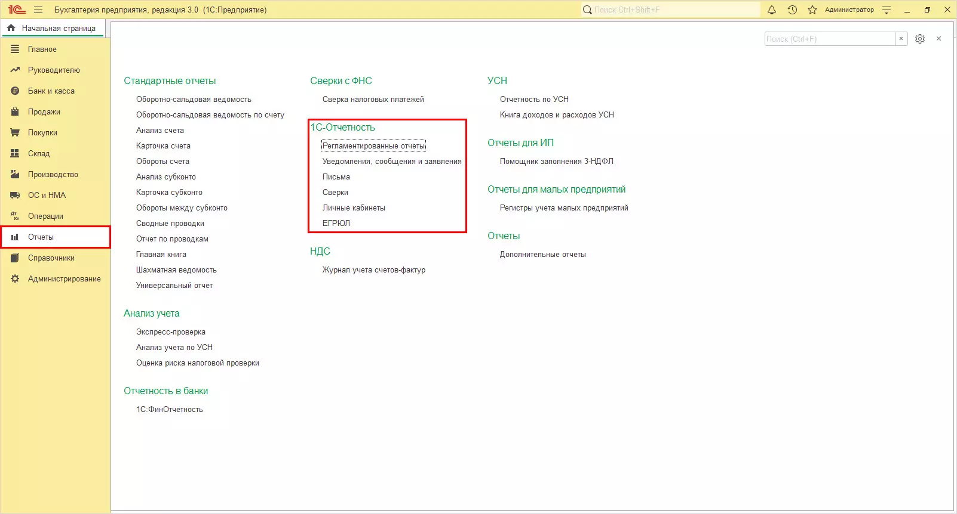The width and height of the screenshot is (957, 514).
Task: Focus the global search field Ctrl+Shift+F
Action: click(670, 10)
